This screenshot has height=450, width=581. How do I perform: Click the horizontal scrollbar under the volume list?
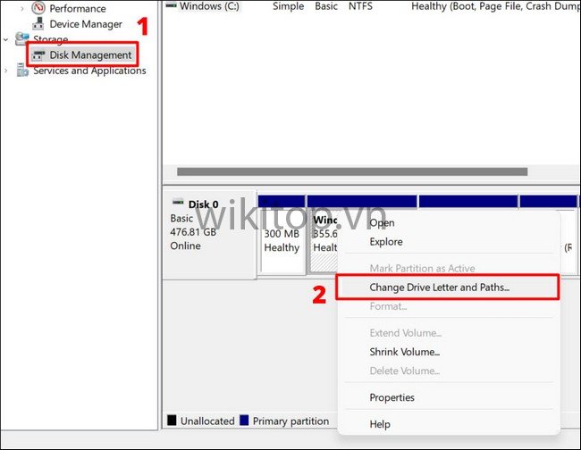[x=351, y=171]
